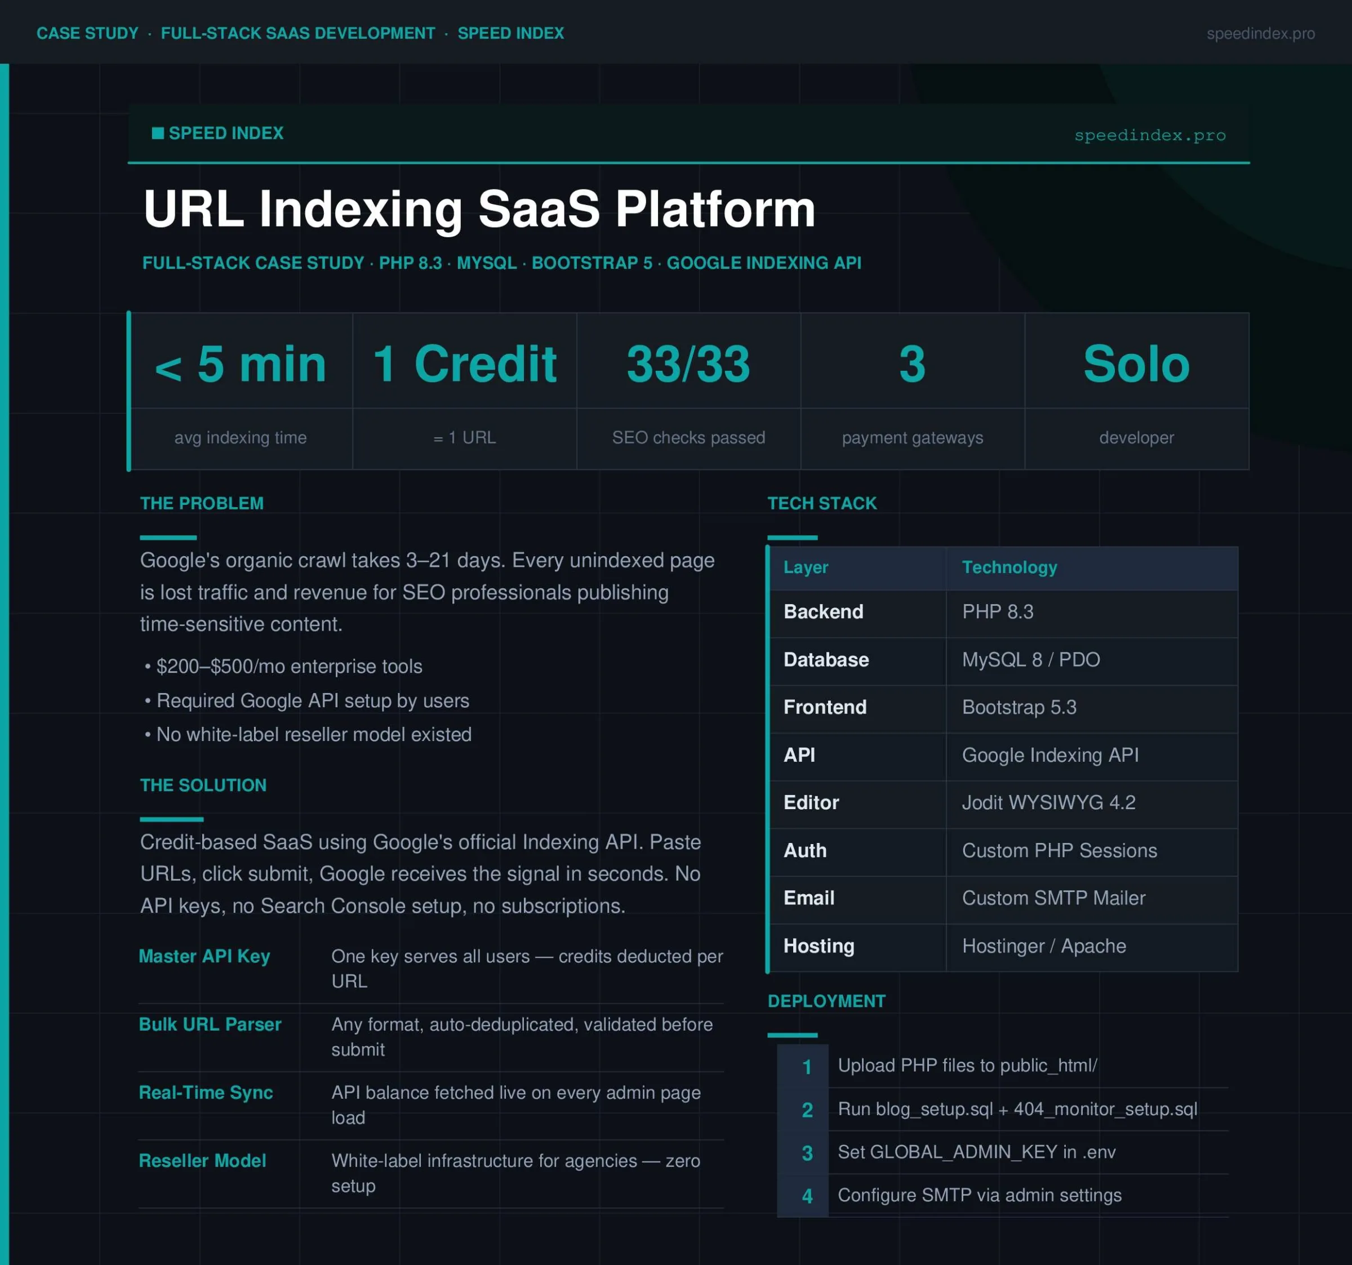Click the URL Indexing SaaS Platform title

point(479,209)
